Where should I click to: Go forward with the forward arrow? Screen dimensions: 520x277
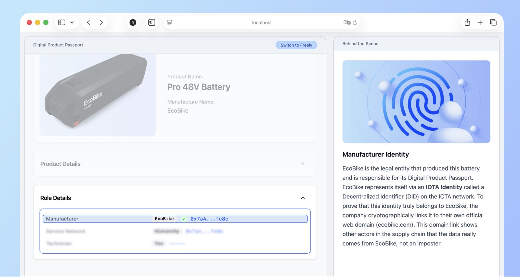[101, 22]
